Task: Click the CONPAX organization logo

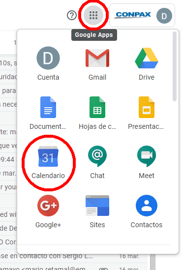Action: pyautogui.click(x=133, y=15)
